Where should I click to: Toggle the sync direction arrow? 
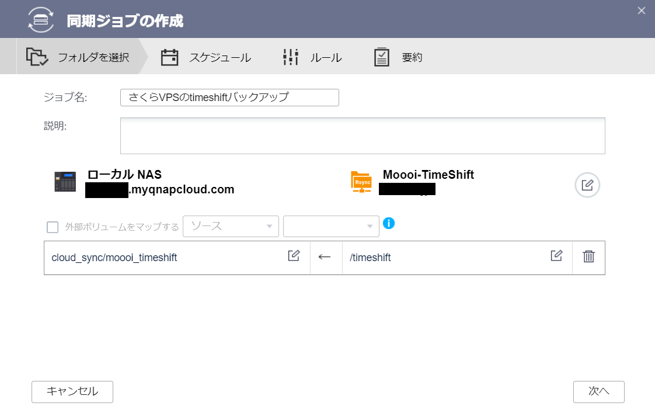tap(325, 257)
